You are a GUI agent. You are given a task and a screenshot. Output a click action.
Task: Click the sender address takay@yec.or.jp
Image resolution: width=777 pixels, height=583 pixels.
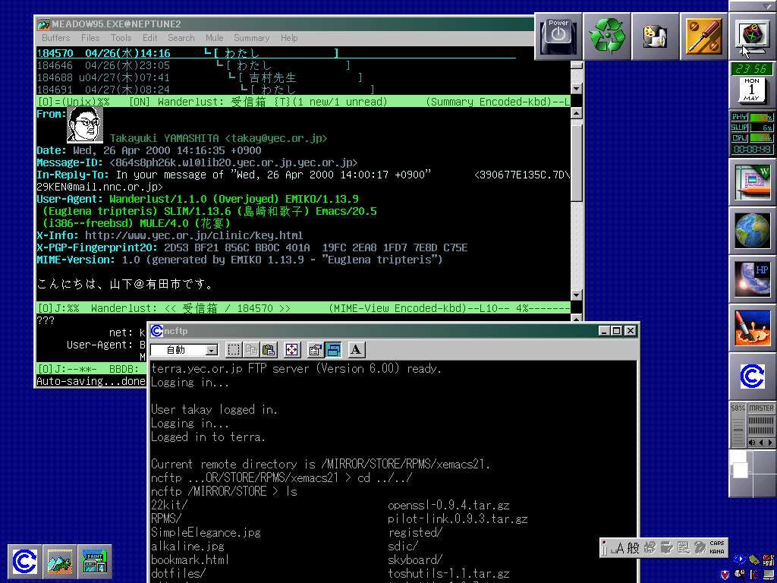(276, 139)
